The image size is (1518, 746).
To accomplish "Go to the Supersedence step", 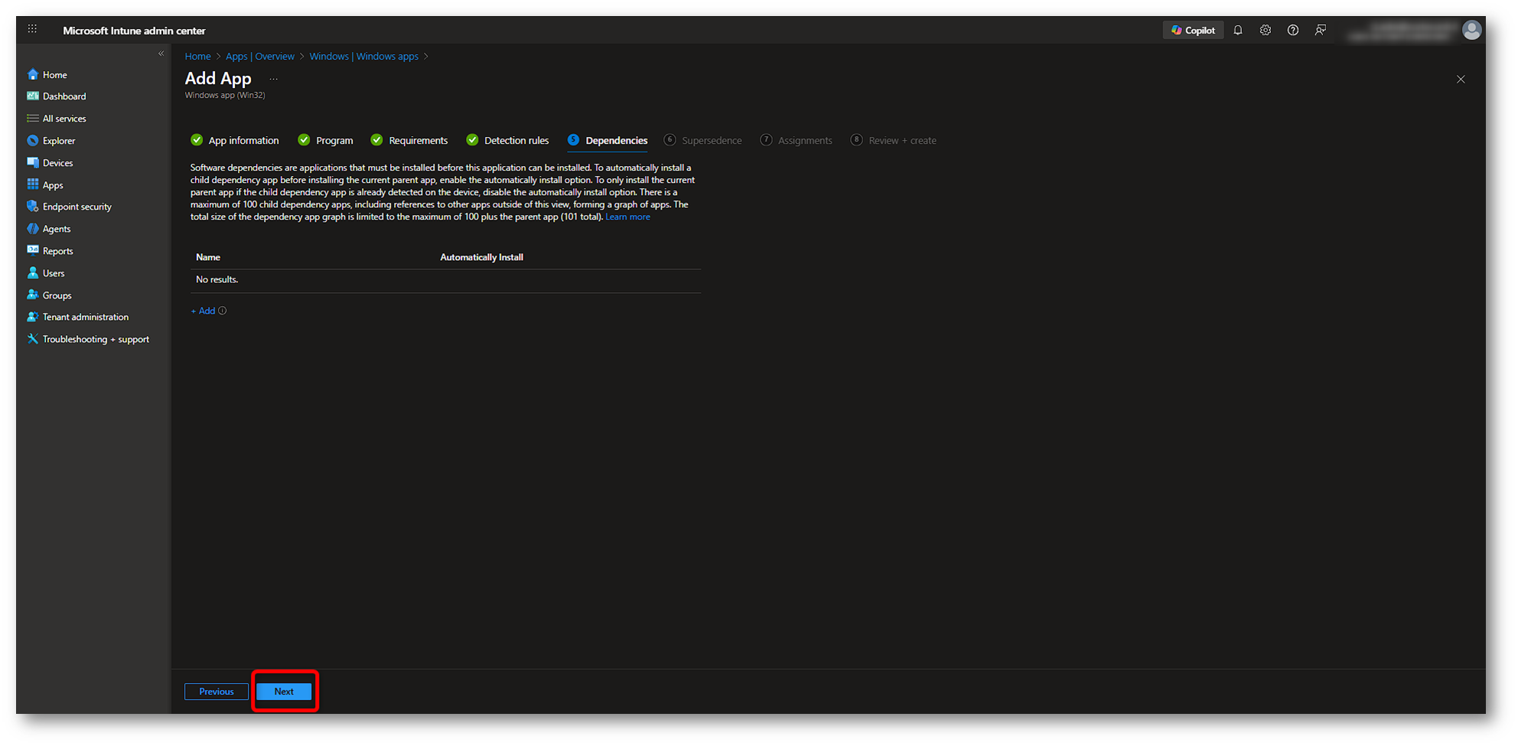I will 703,140.
